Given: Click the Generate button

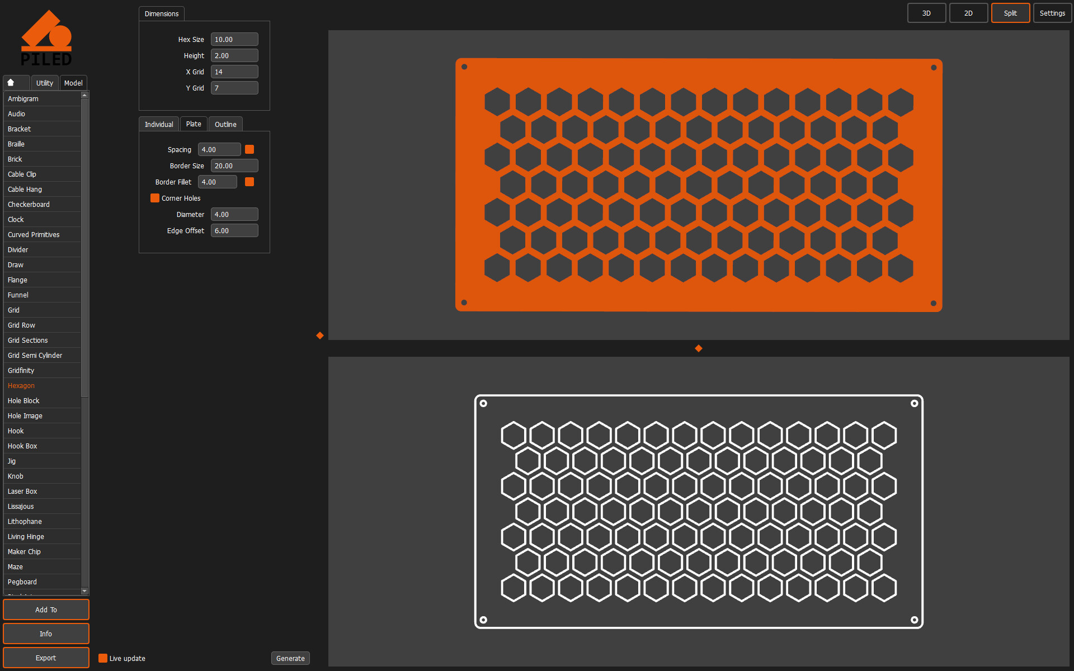Looking at the screenshot, I should 290,658.
